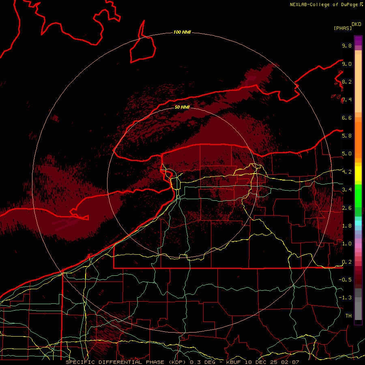Screen dimensions: 365x365
Task: Click the 0.3 DEG elevation text
Action: point(202,362)
